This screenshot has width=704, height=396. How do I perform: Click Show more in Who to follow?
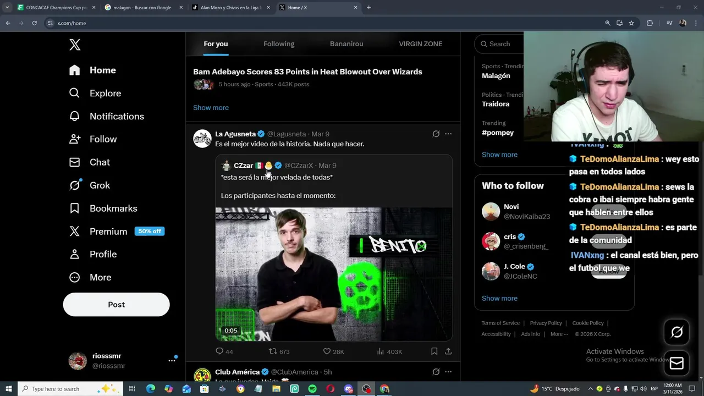tap(499, 299)
